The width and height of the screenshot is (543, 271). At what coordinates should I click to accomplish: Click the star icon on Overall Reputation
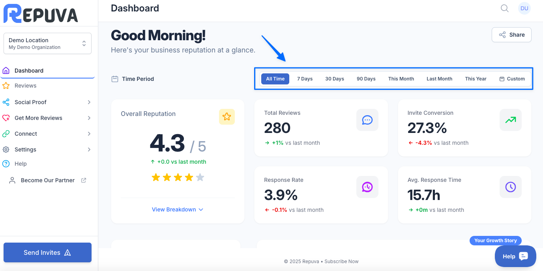pyautogui.click(x=227, y=117)
